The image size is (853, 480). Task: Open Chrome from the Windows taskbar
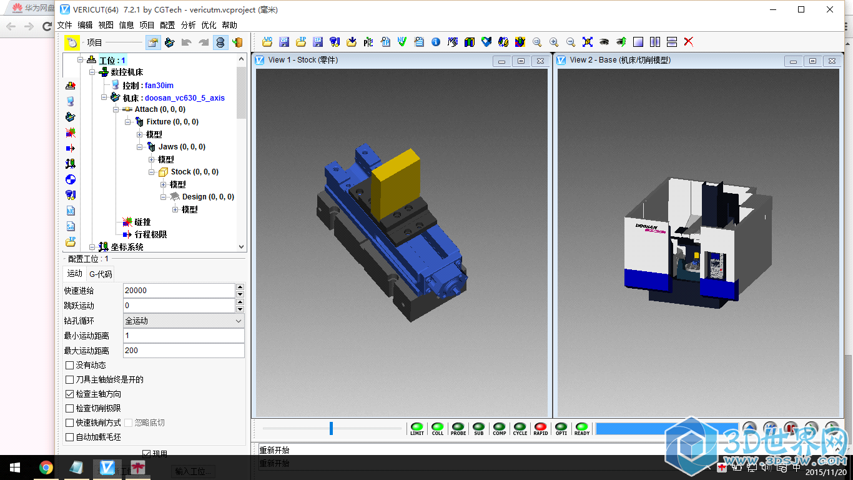click(46, 467)
